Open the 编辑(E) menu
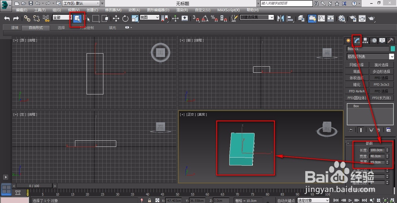 coord(21,10)
